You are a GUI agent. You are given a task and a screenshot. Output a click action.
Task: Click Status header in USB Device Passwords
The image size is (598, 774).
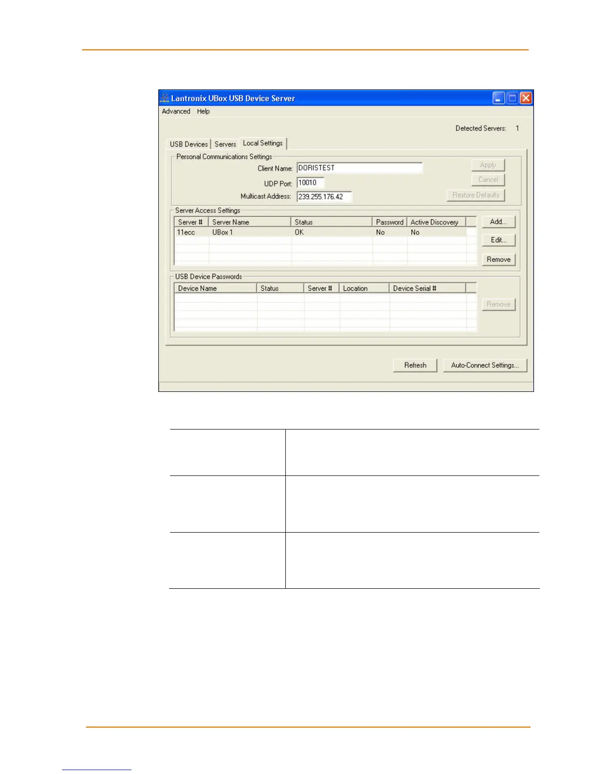(280, 288)
